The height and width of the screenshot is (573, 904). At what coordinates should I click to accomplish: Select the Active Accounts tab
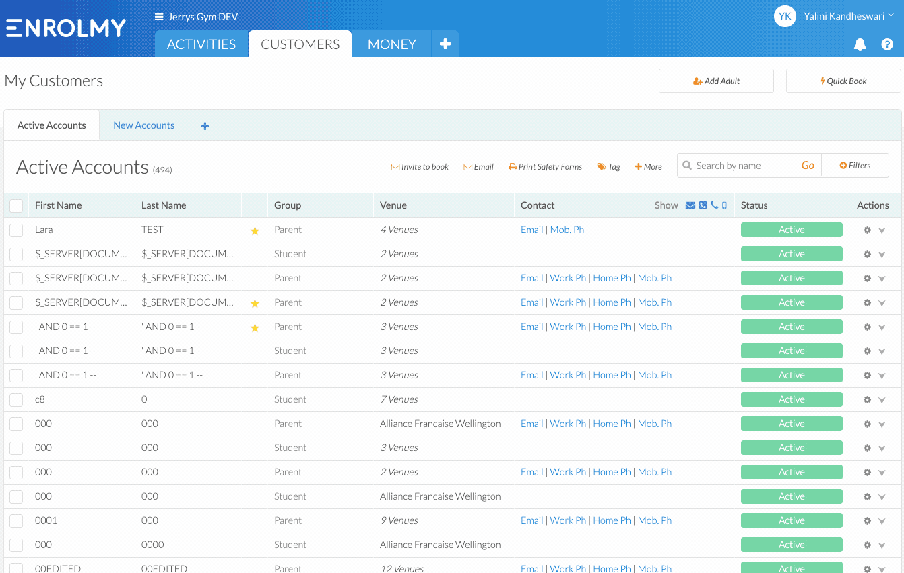coord(52,125)
